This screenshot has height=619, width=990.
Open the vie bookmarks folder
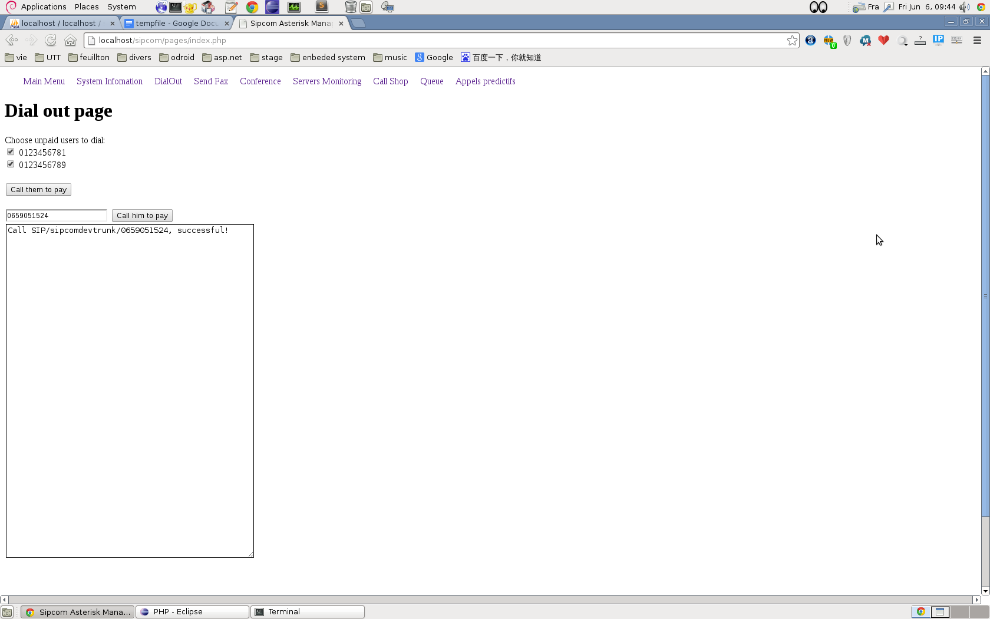pyautogui.click(x=16, y=57)
